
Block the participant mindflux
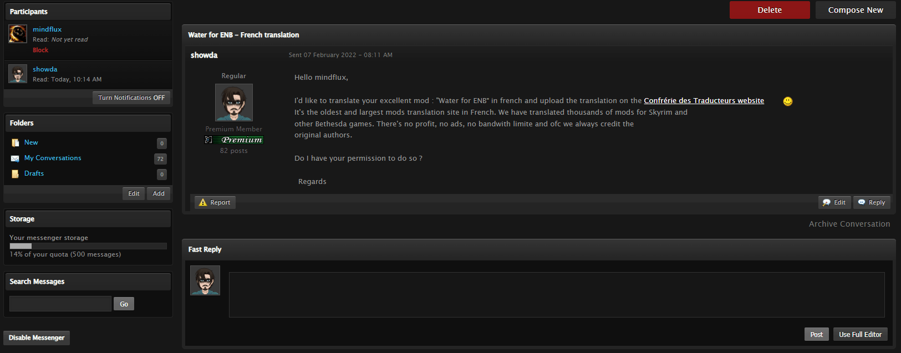(40, 50)
